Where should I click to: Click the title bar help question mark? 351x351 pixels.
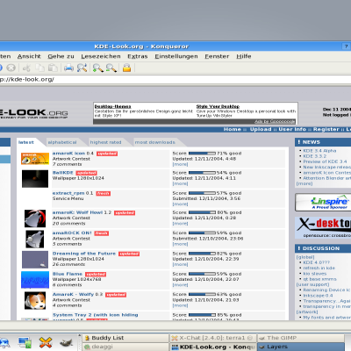[346, 47]
